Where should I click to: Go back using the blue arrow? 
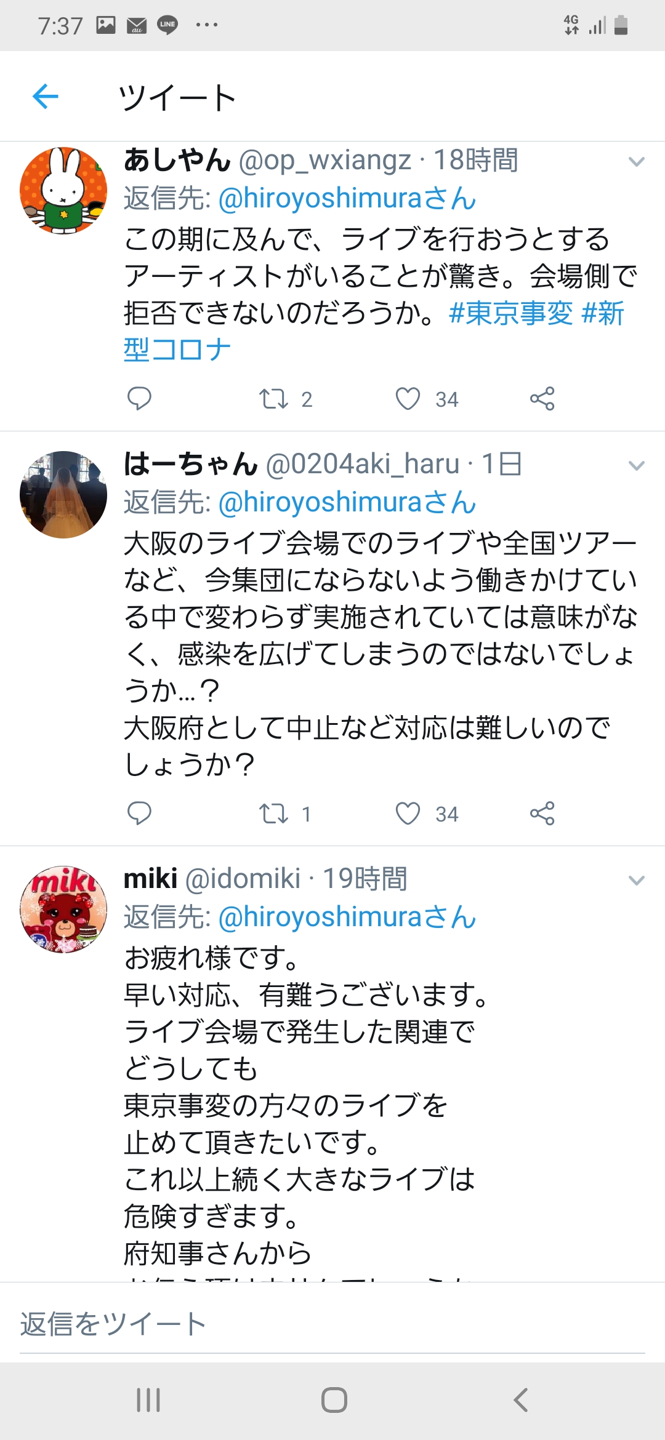(46, 97)
